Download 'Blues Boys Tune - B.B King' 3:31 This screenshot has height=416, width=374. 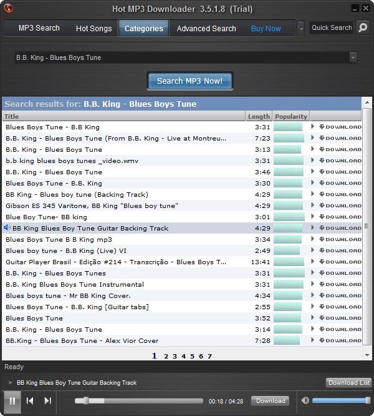340,127
